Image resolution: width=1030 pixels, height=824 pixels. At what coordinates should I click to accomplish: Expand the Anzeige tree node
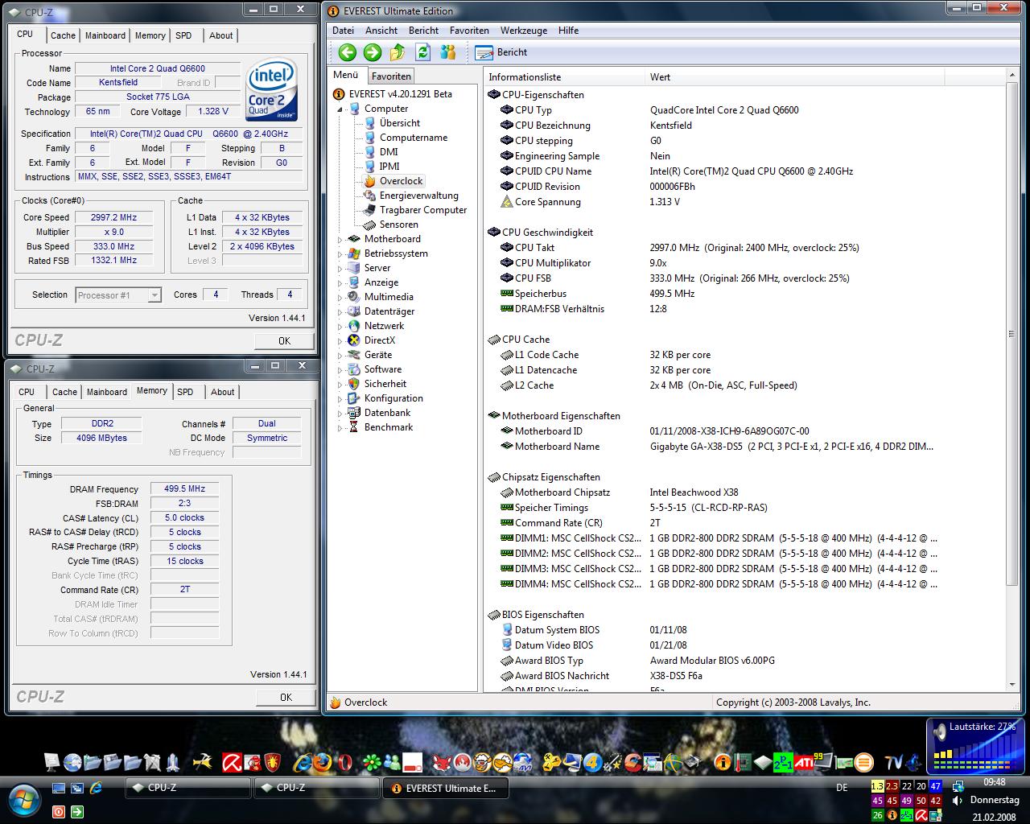(340, 282)
